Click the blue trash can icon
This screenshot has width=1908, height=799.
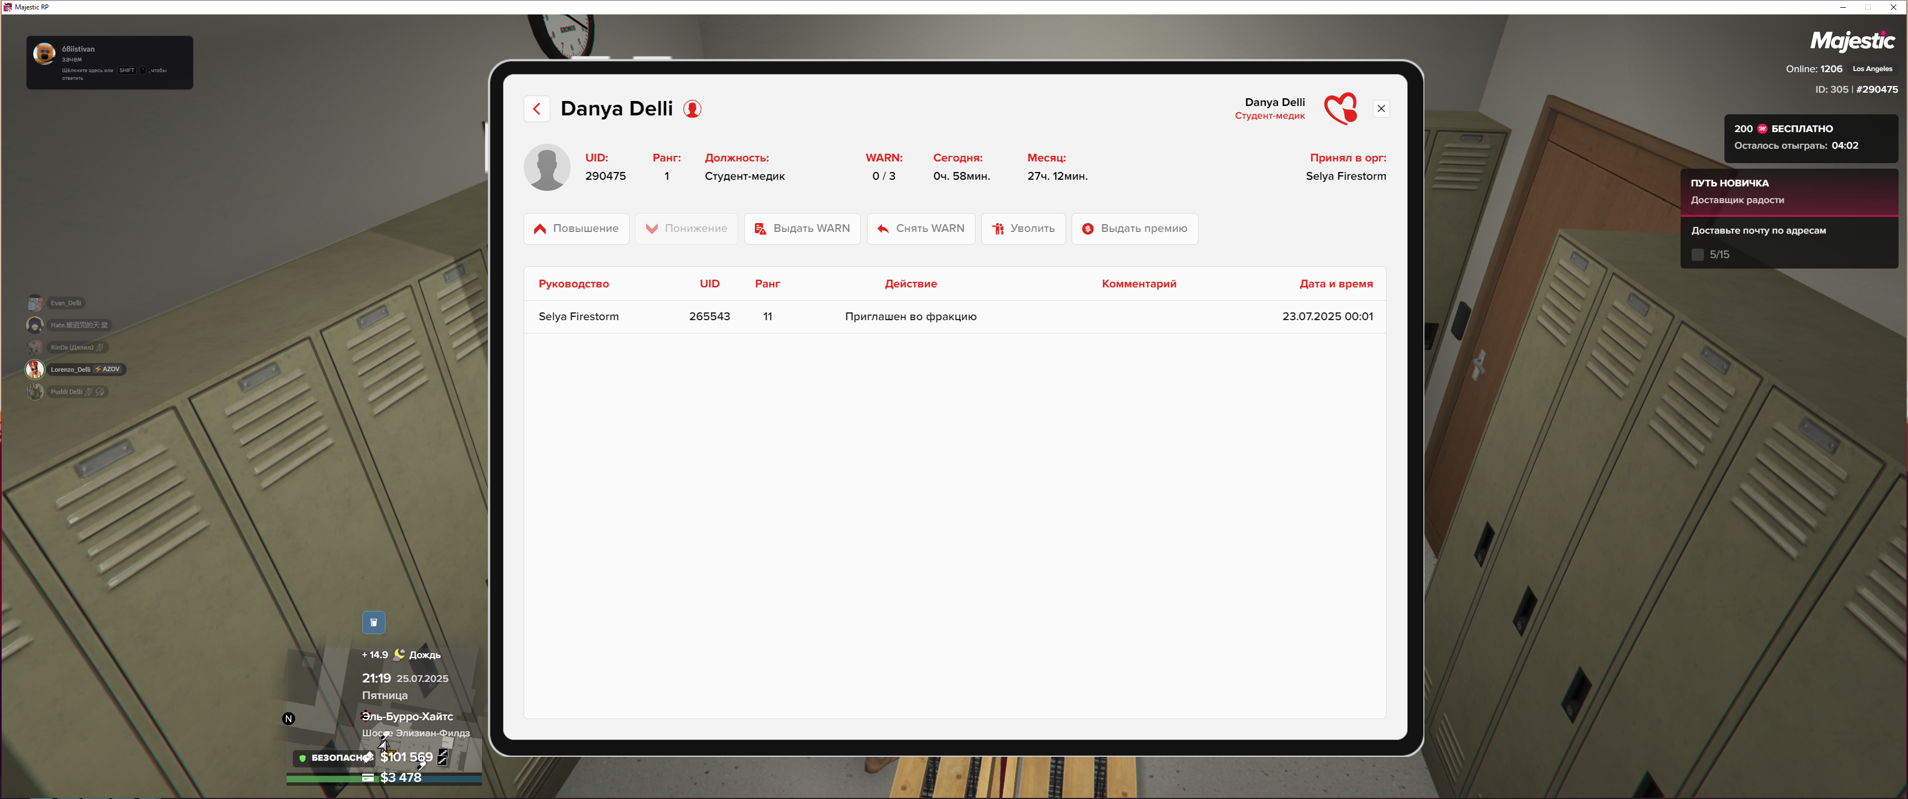[x=373, y=623]
